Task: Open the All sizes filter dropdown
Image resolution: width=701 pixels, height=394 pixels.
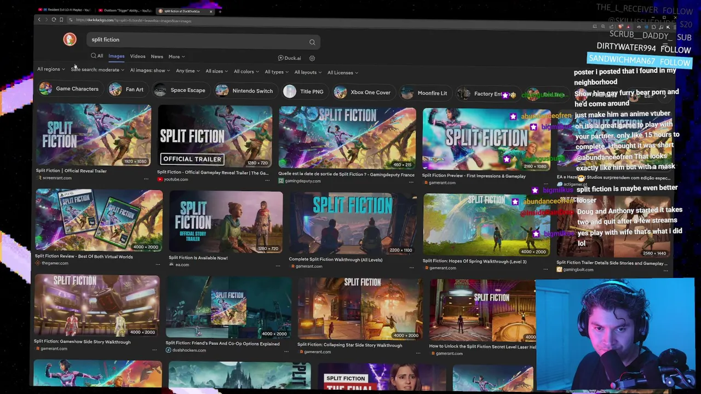Action: (217, 71)
